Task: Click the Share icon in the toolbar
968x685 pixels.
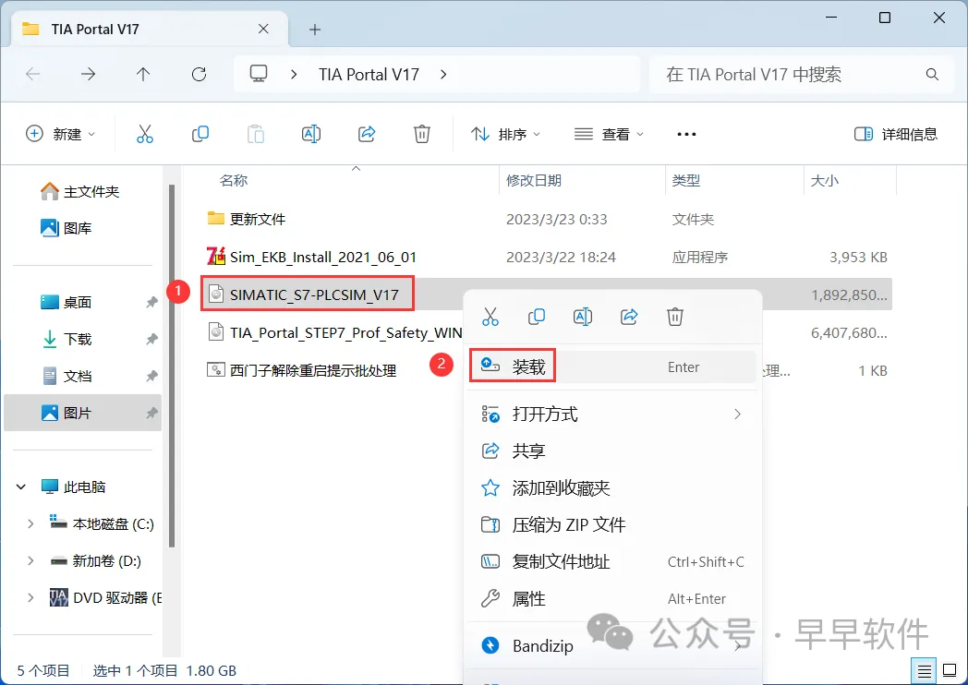Action: 367,134
